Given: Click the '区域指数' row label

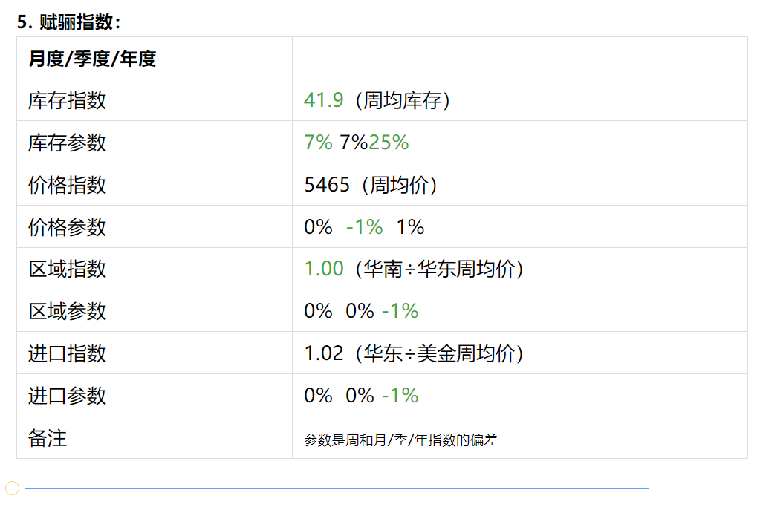Looking at the screenshot, I should (x=67, y=269).
